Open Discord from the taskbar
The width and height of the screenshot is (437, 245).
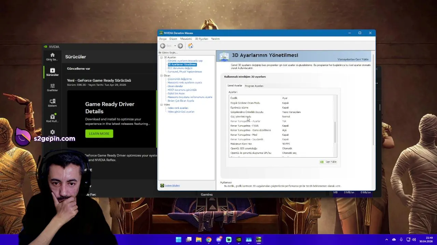point(219,240)
